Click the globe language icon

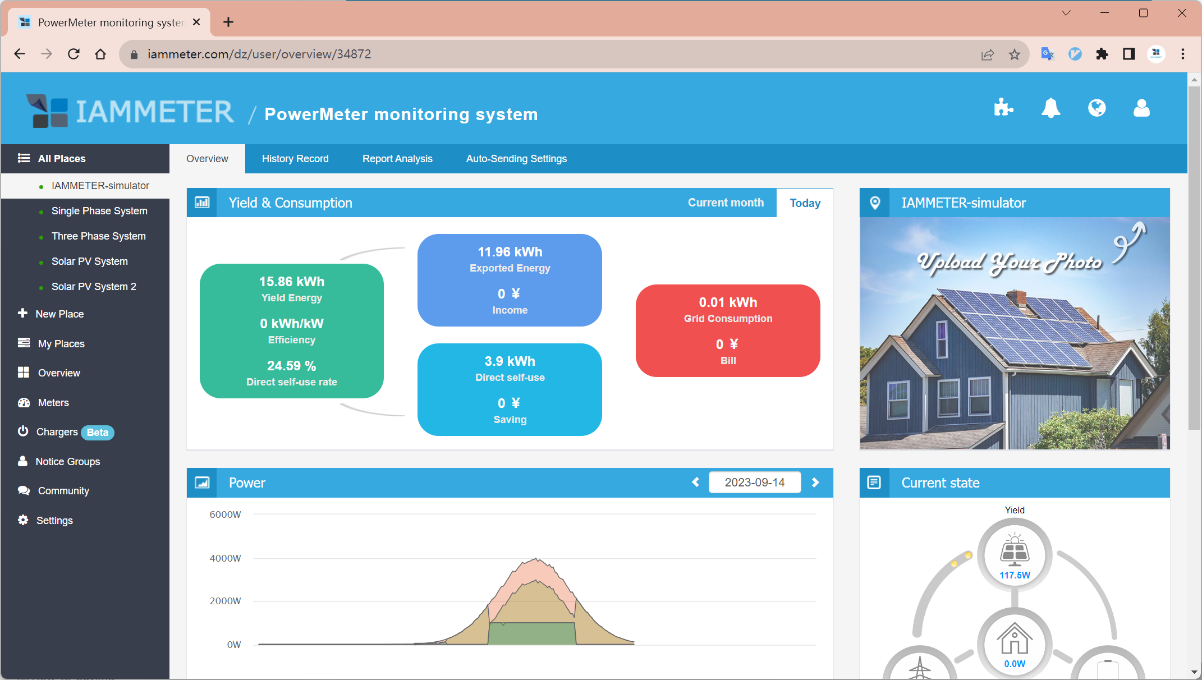(1097, 108)
